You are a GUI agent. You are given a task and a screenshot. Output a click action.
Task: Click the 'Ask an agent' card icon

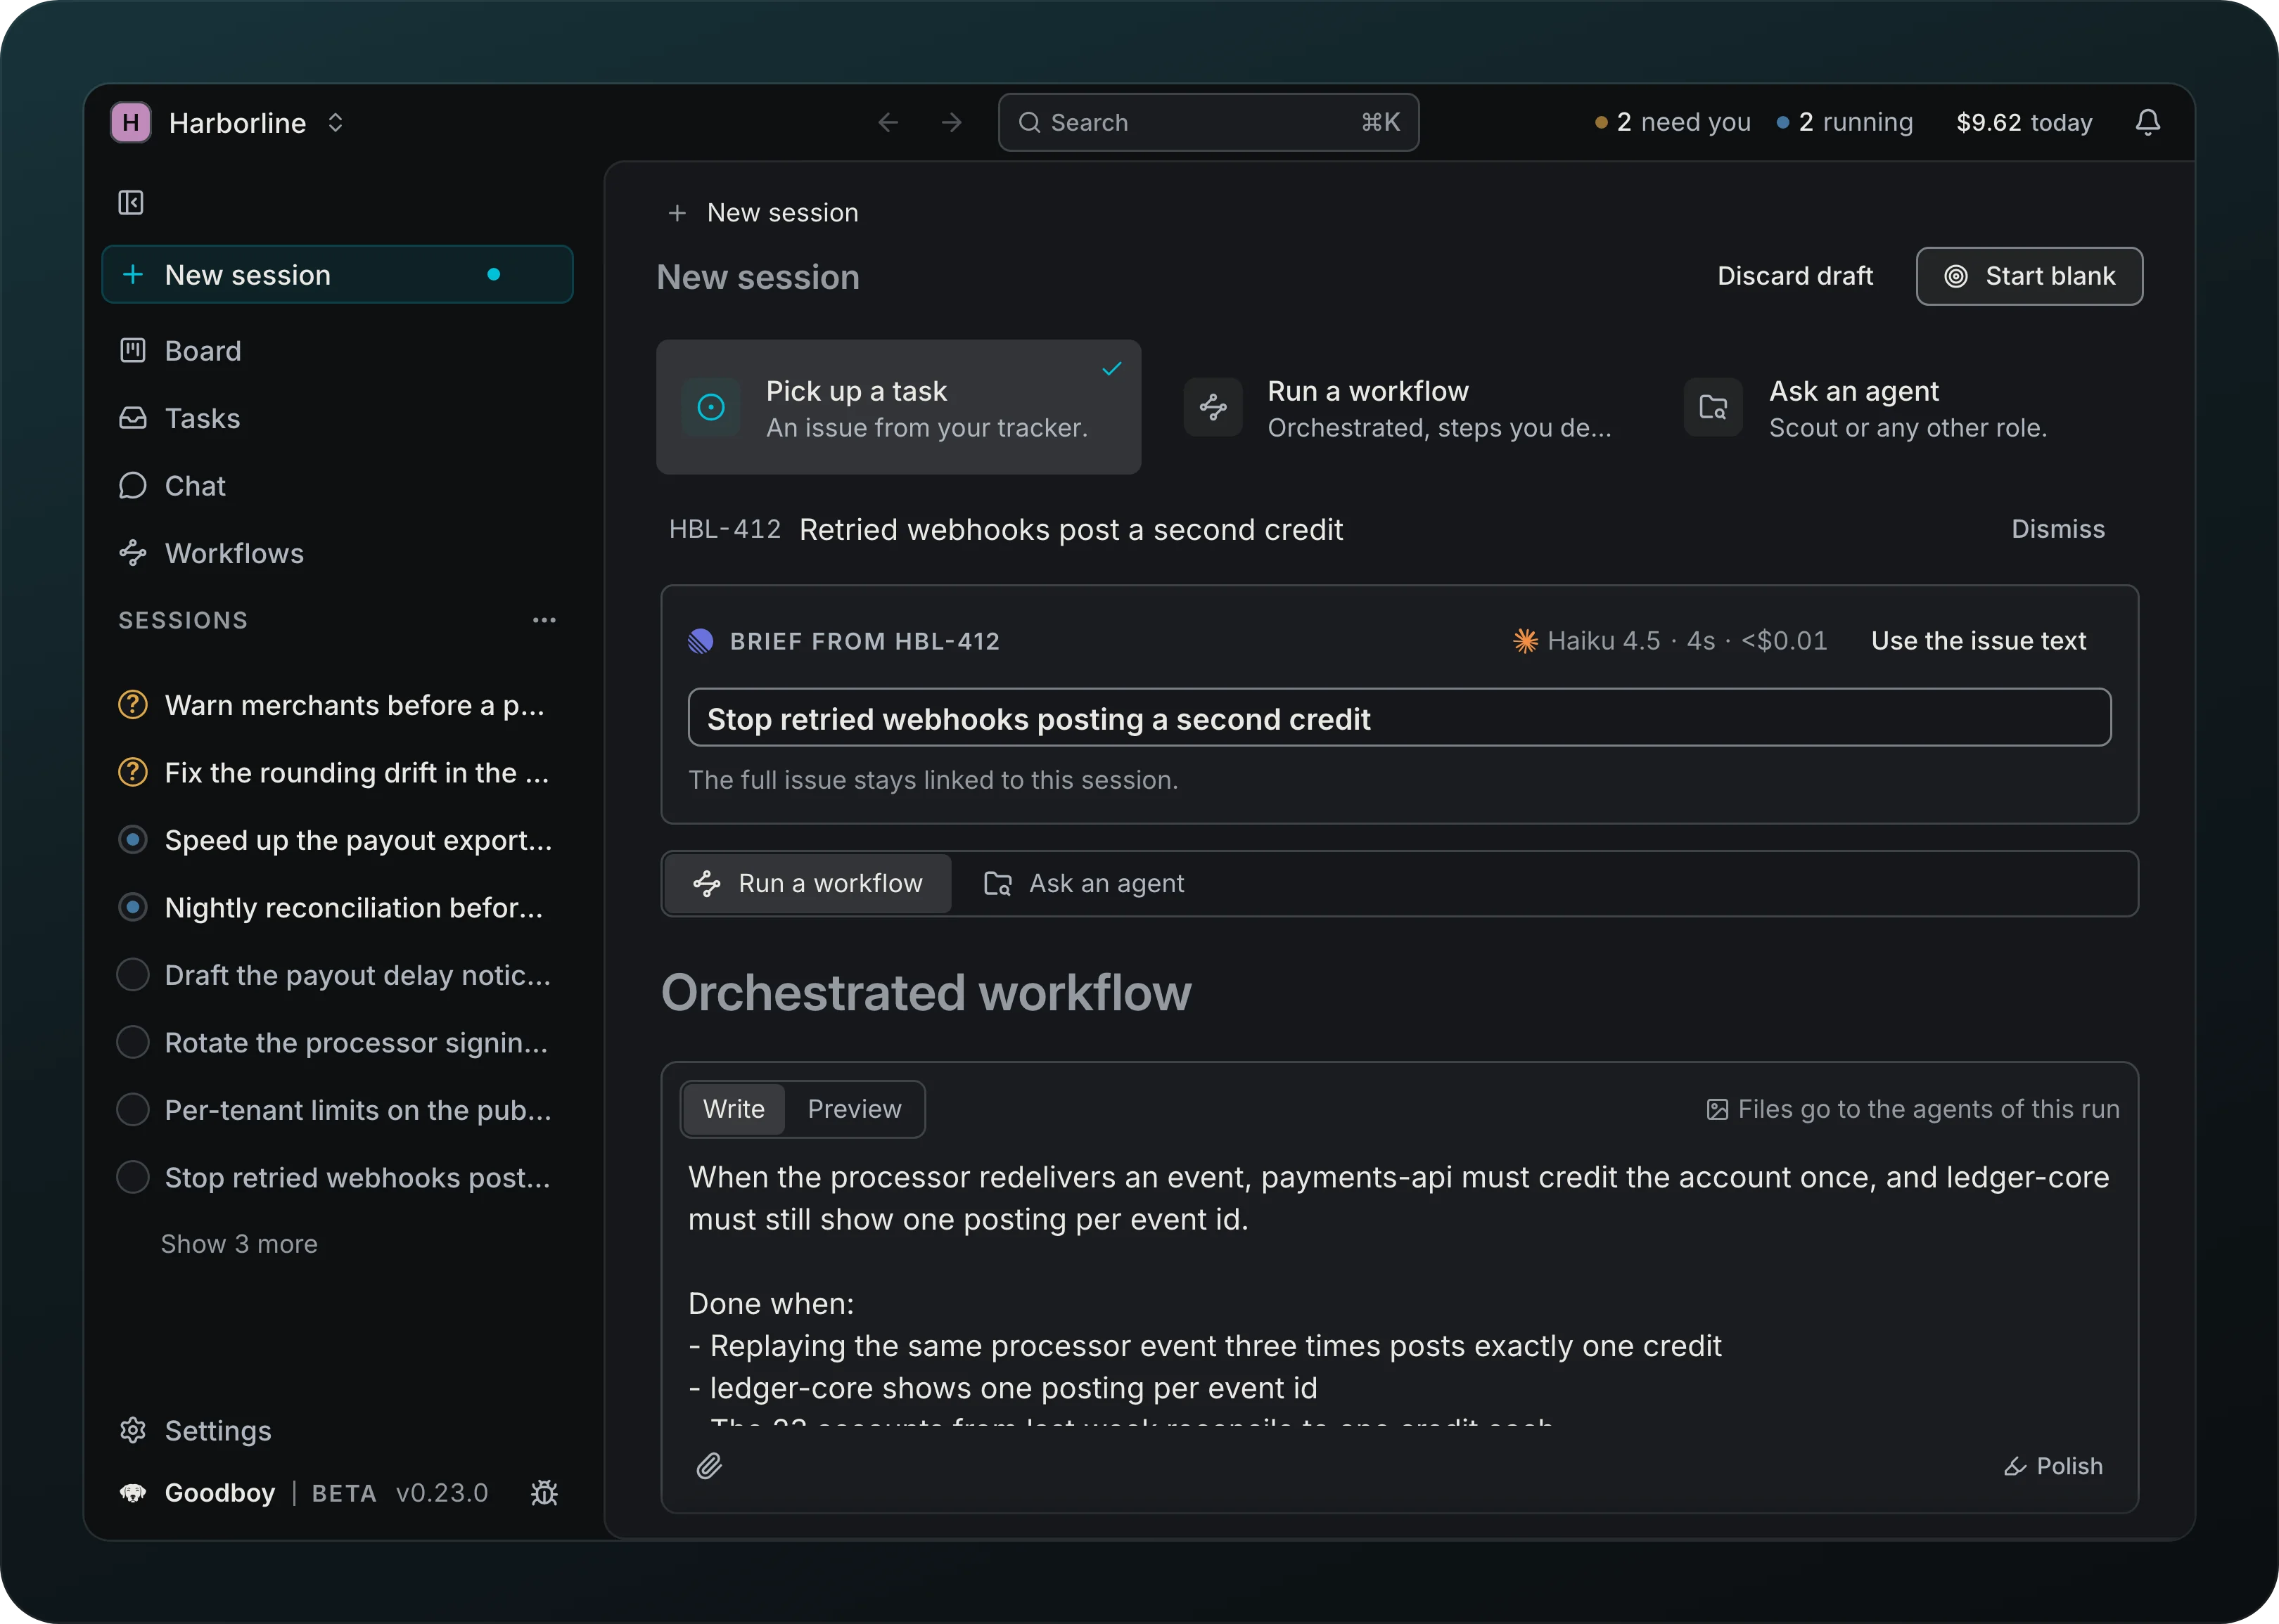[1713, 407]
